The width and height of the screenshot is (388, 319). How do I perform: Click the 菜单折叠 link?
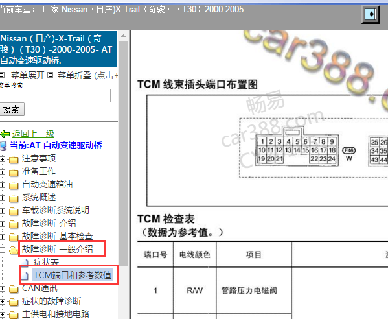point(74,75)
